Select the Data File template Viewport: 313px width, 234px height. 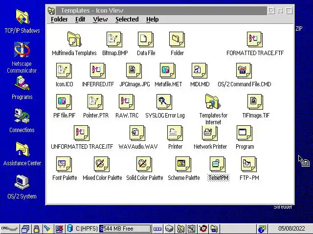(146, 39)
